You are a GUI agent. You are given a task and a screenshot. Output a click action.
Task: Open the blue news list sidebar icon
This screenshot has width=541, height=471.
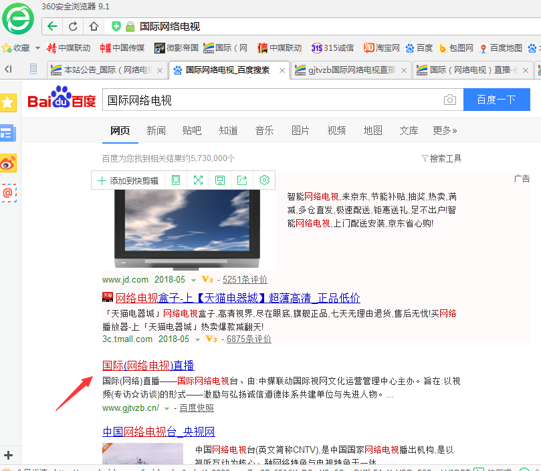(8, 133)
